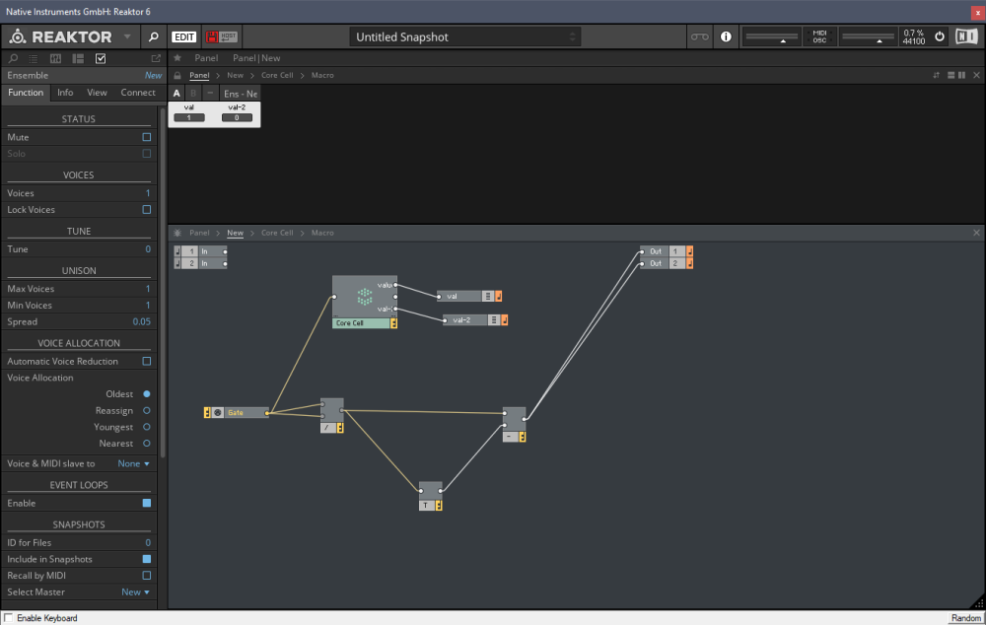Screen dimensions: 986x625
Task: Switch to vertical split view icon
Action: click(961, 75)
